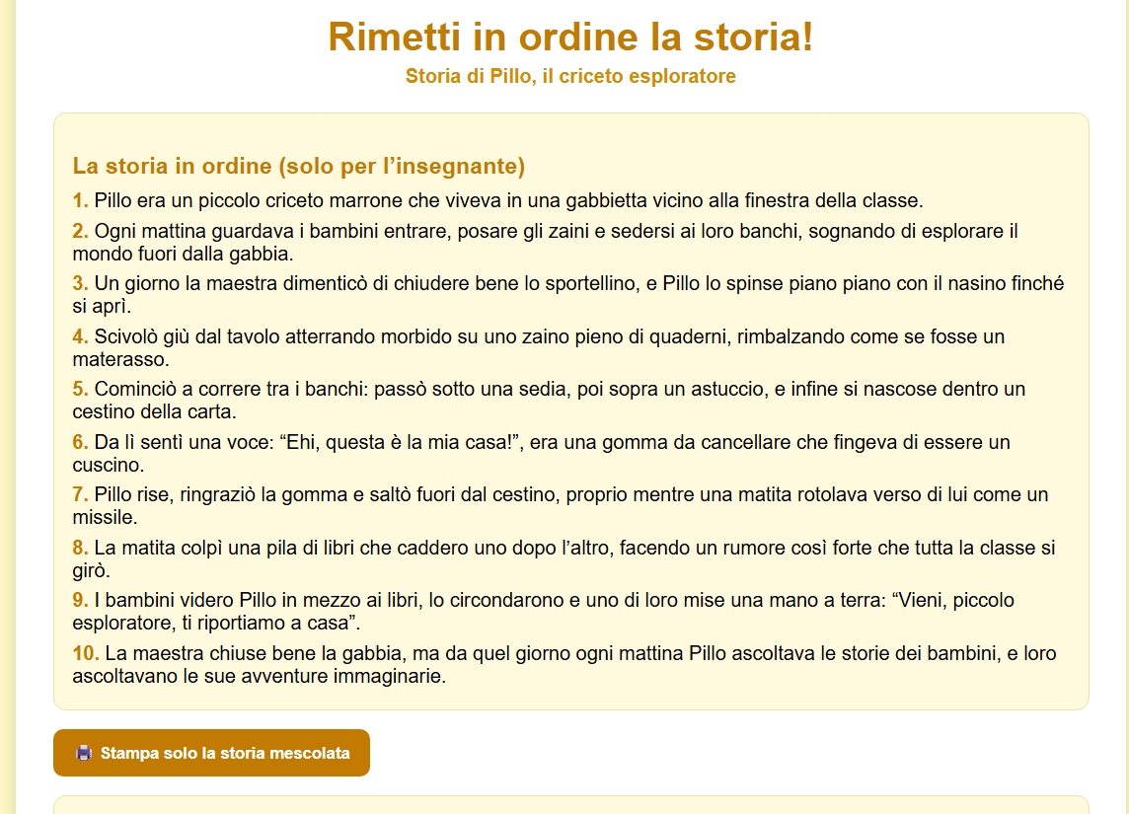Click the partially visible panel at the bottom

(564, 805)
